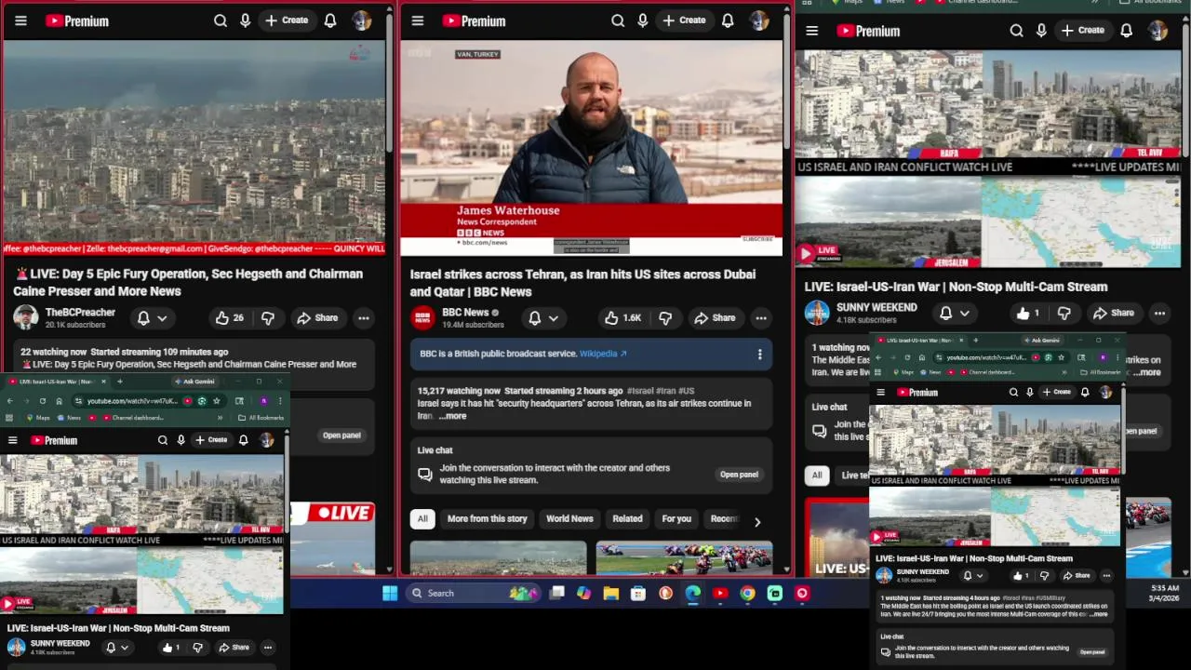This screenshot has width=1191, height=670.
Task: Share TheBCPreacher live stream
Action: point(317,317)
